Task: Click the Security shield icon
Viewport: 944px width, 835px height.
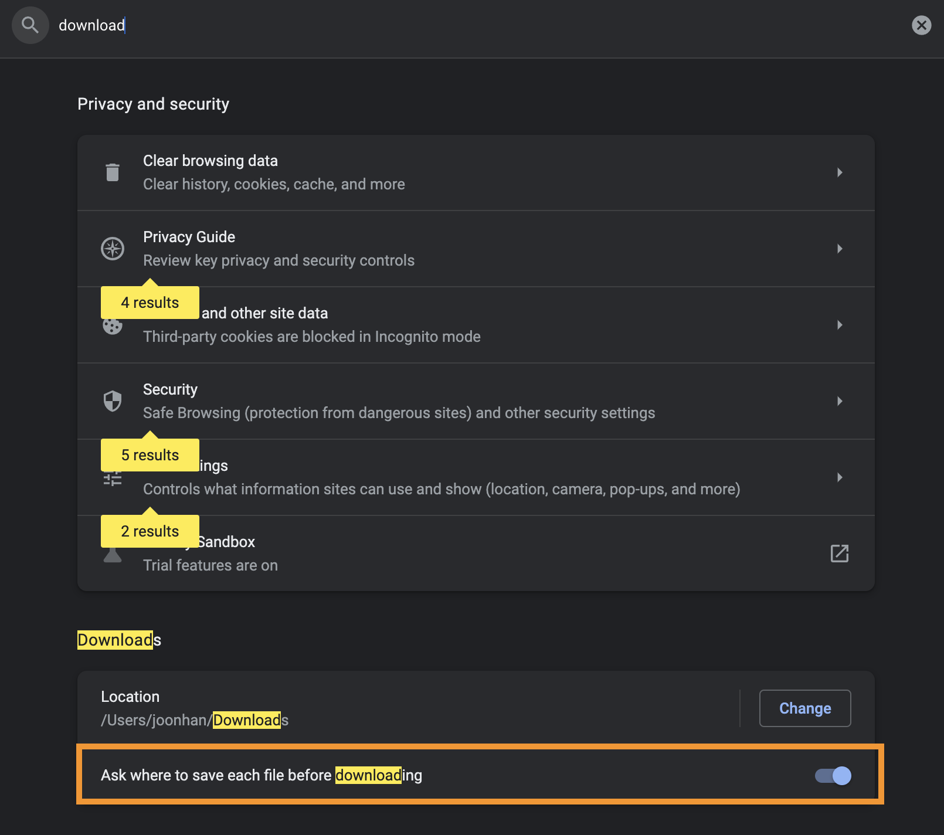Action: click(113, 401)
